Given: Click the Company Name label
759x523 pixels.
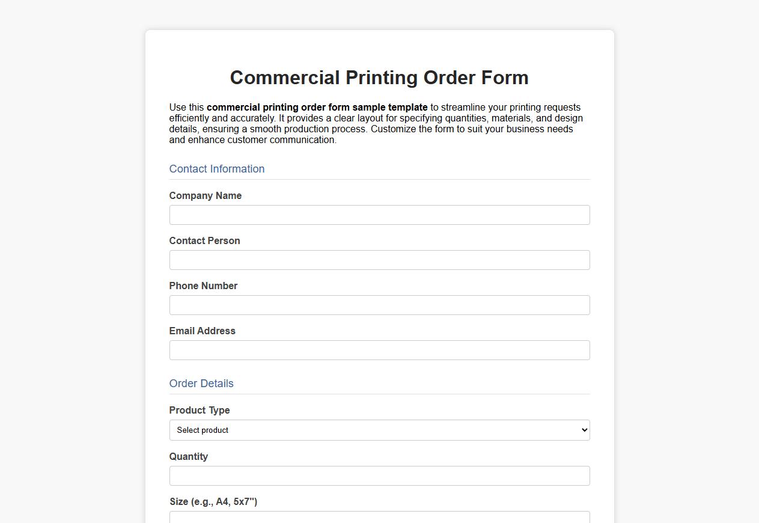Looking at the screenshot, I should [x=205, y=195].
